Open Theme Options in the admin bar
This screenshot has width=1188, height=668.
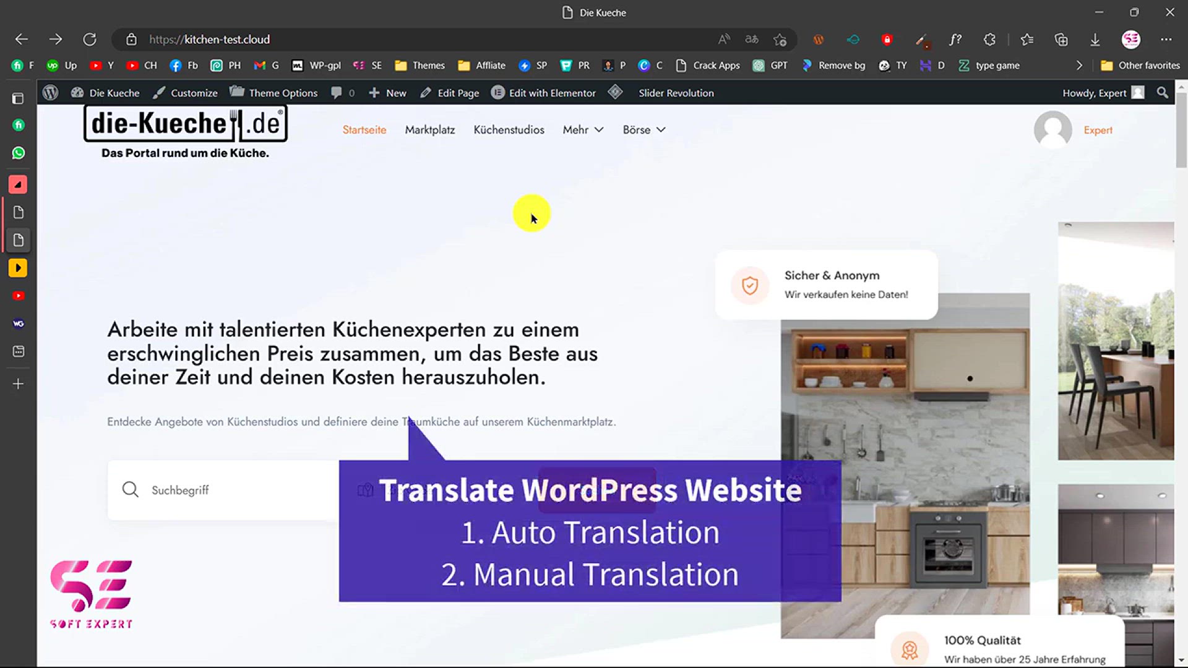[273, 93]
